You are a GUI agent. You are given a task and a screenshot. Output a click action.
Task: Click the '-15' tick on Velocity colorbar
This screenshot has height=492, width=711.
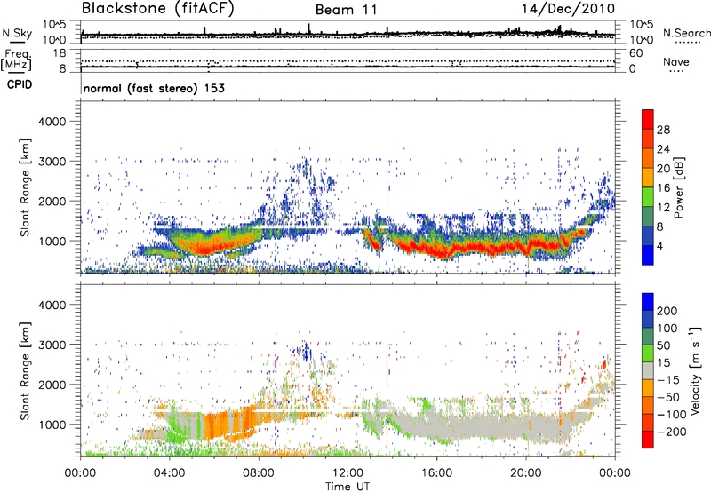point(668,379)
